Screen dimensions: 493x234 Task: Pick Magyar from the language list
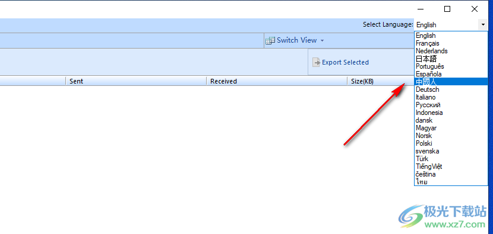tap(451, 128)
